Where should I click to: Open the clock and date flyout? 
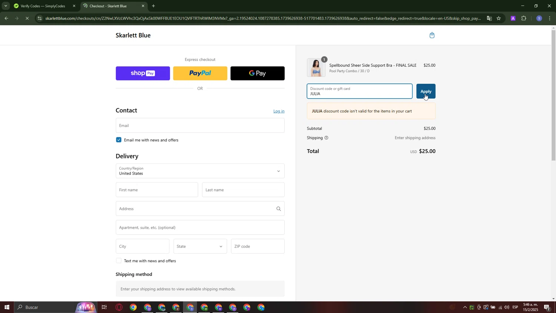pyautogui.click(x=530, y=307)
